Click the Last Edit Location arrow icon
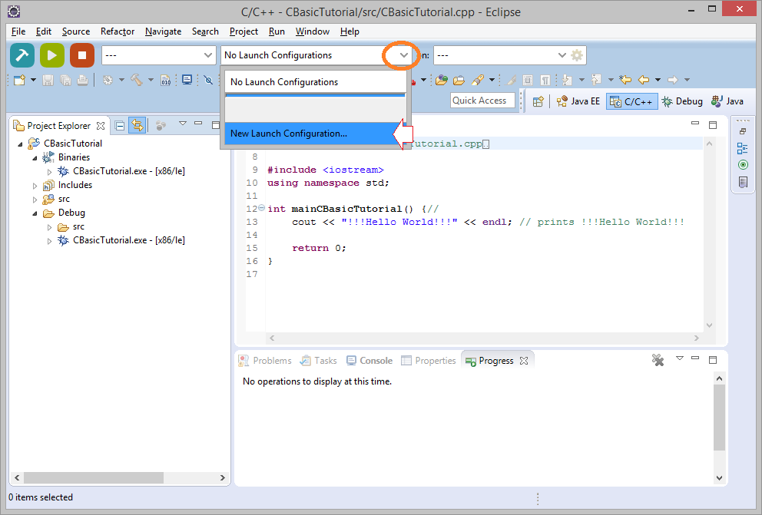This screenshot has height=515, width=762. pyautogui.click(x=625, y=80)
